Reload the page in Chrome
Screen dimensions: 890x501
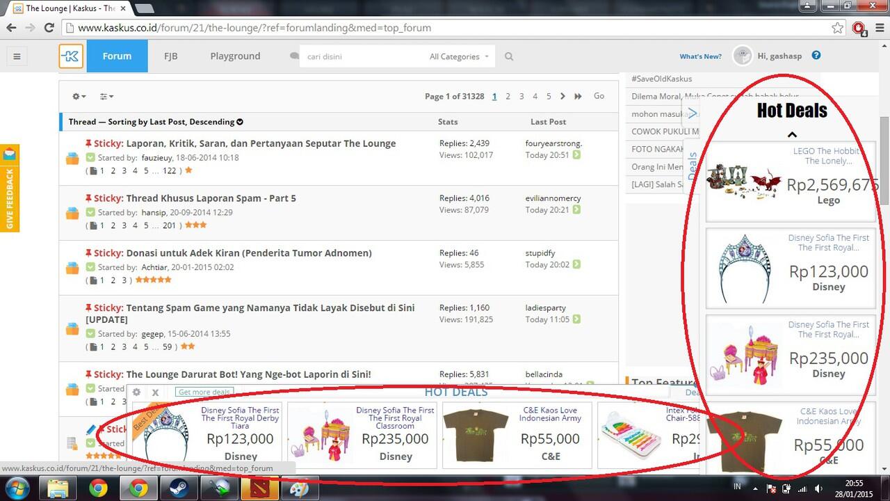point(49,28)
